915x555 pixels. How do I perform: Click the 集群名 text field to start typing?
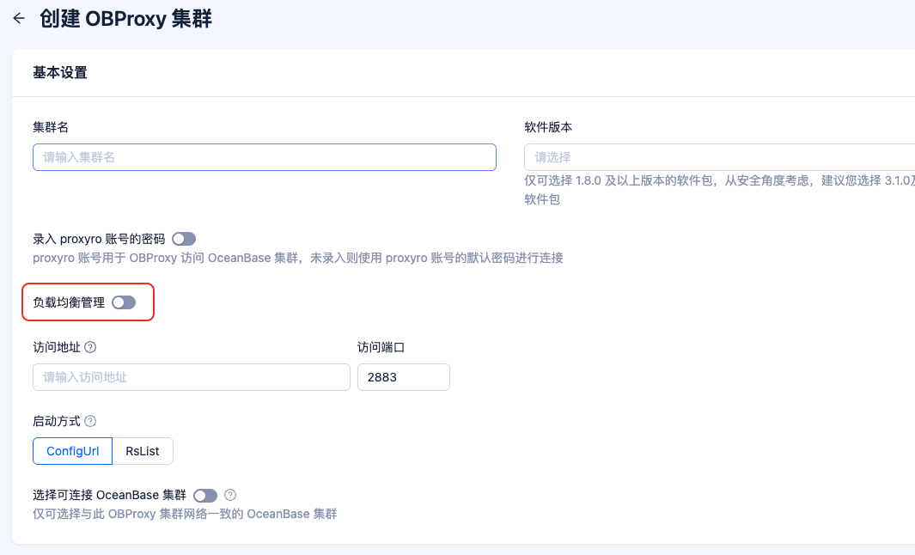[264, 157]
